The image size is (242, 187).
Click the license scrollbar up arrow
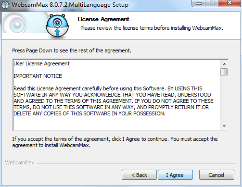[224, 64]
